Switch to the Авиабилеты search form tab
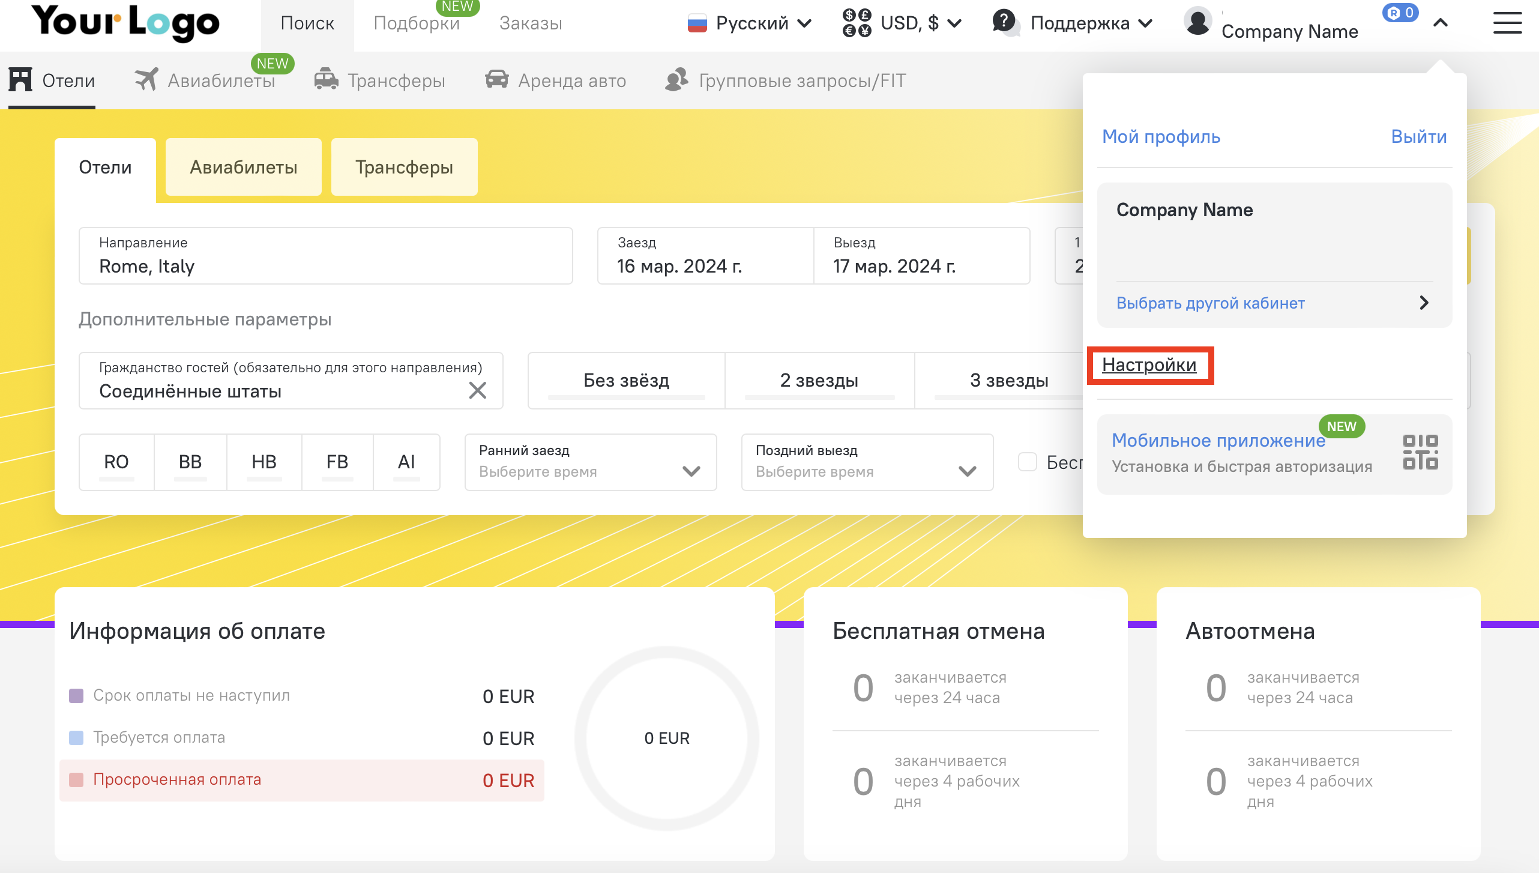The image size is (1539, 873). 244,167
